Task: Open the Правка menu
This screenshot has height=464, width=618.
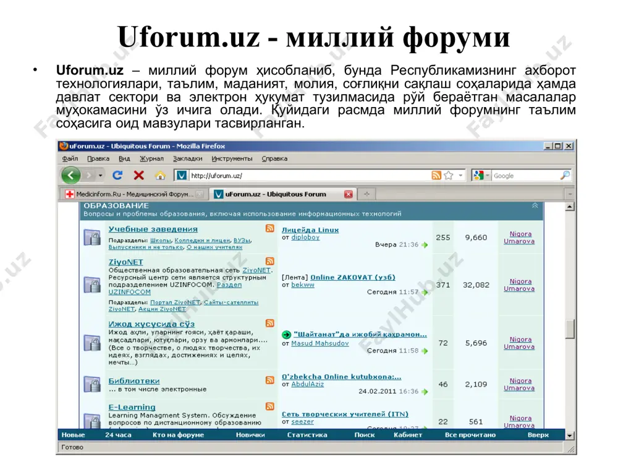Action: tap(98, 158)
